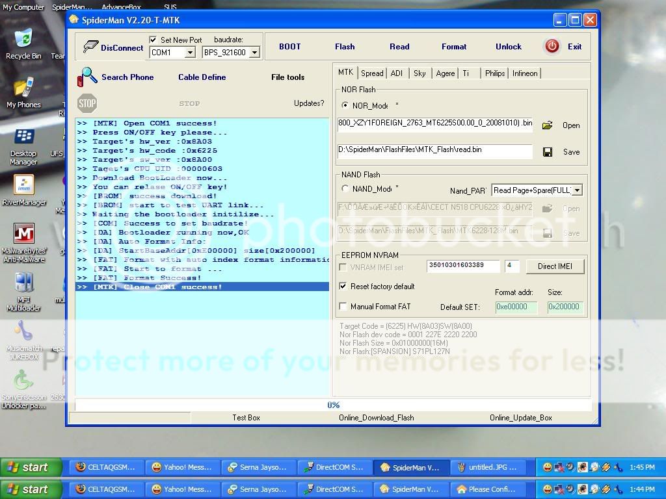Click the IMEI number input field
The height and width of the screenshot is (499, 666).
pyautogui.click(x=463, y=265)
